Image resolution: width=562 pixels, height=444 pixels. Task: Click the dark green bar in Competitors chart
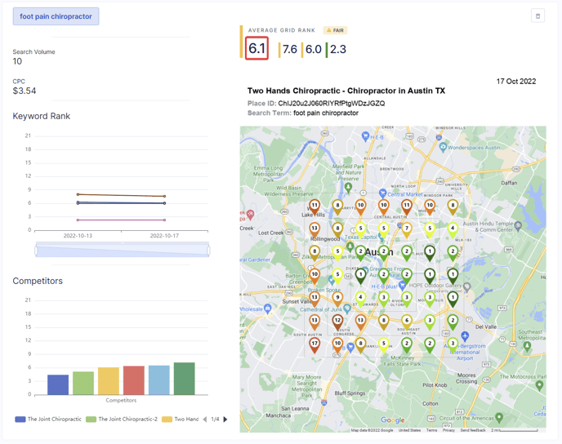185,380
